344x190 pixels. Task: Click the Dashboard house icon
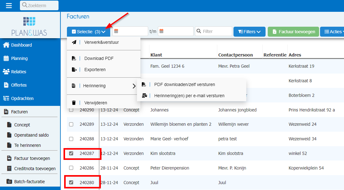tap(6, 45)
